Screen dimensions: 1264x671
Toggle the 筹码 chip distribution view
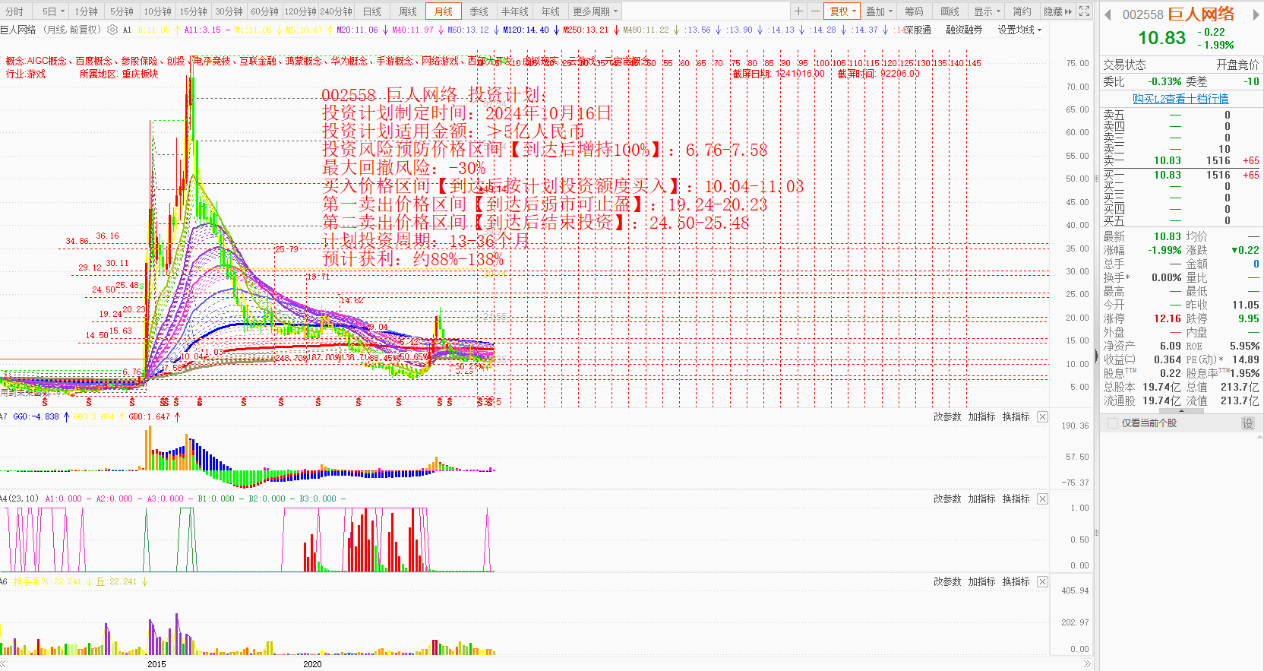pos(914,11)
